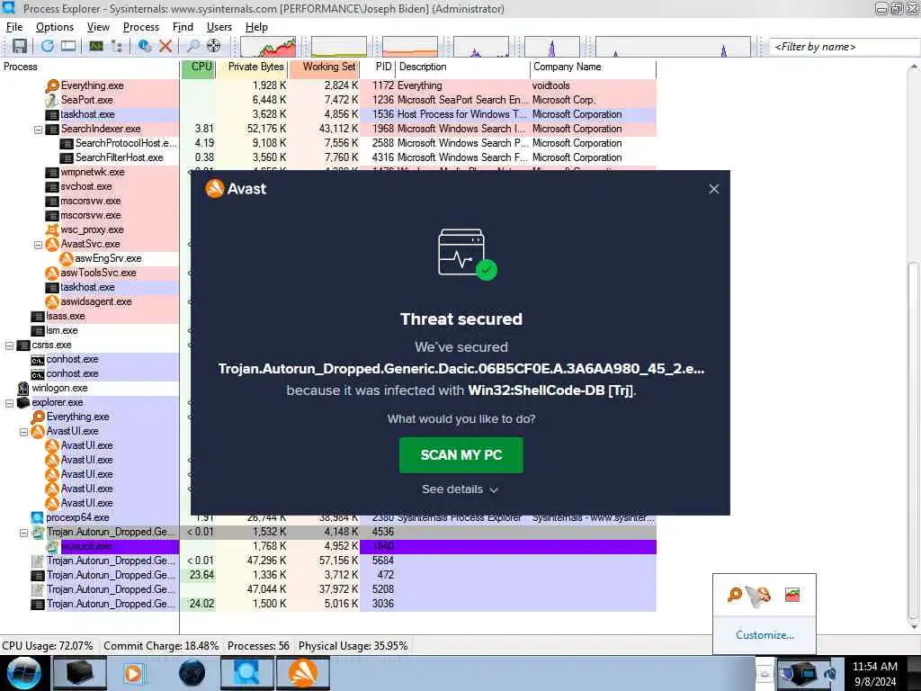Sort by the CPU column header

pos(198,67)
